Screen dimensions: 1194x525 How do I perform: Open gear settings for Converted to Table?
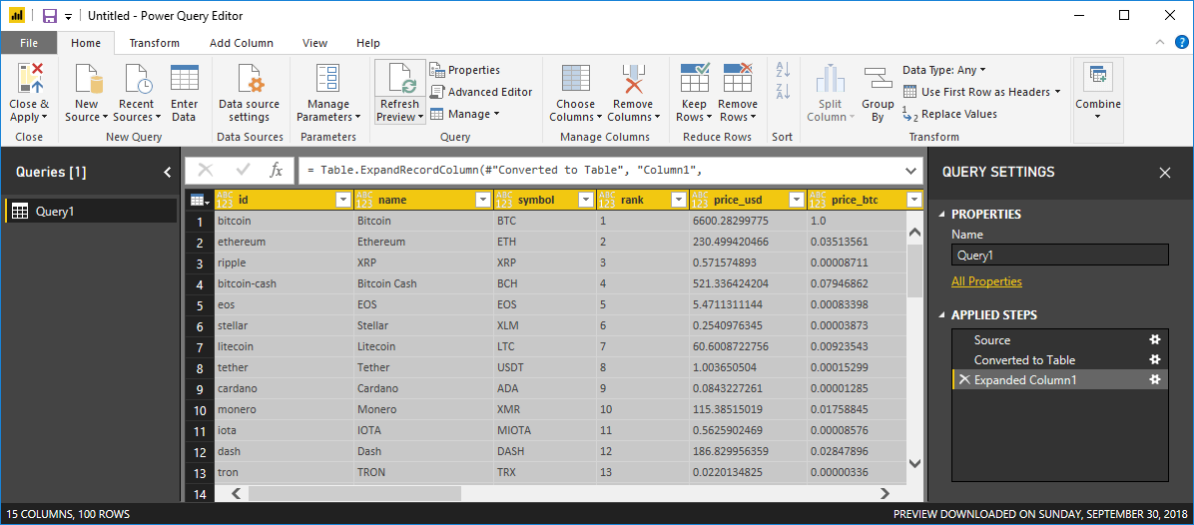(1154, 360)
